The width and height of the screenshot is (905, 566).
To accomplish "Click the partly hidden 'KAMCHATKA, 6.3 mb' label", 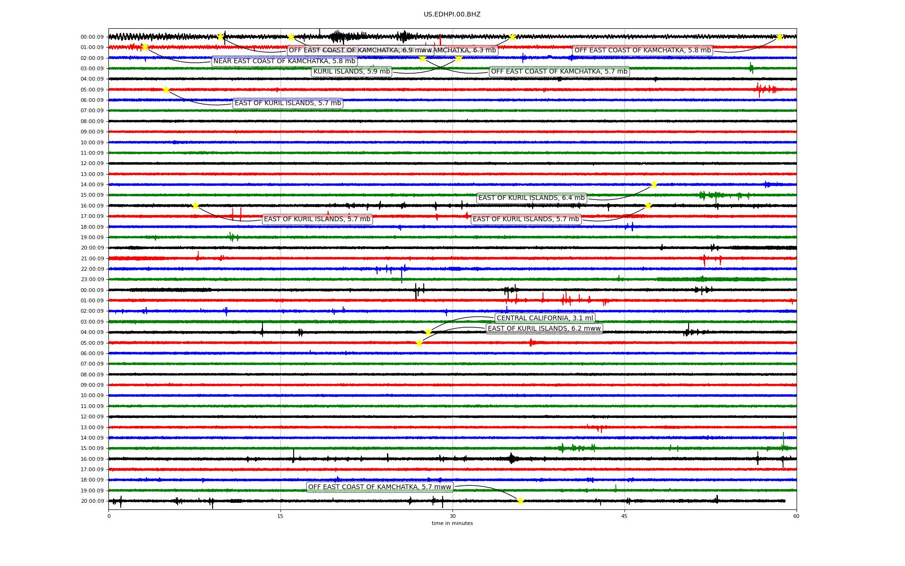I will point(467,50).
